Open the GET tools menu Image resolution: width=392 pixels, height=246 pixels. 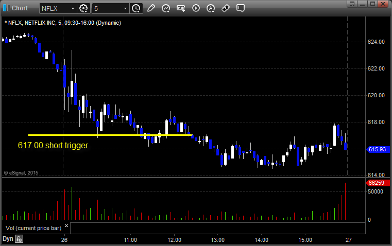coord(181,8)
